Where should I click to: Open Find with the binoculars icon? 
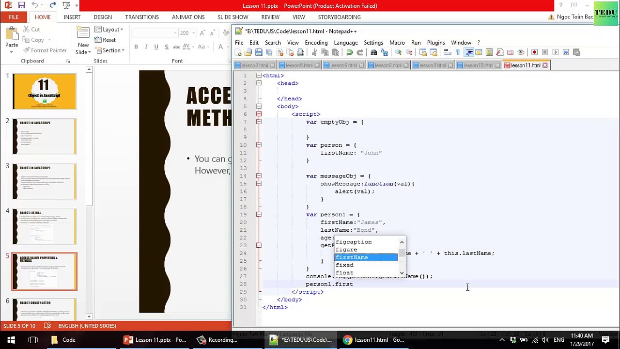(374, 52)
